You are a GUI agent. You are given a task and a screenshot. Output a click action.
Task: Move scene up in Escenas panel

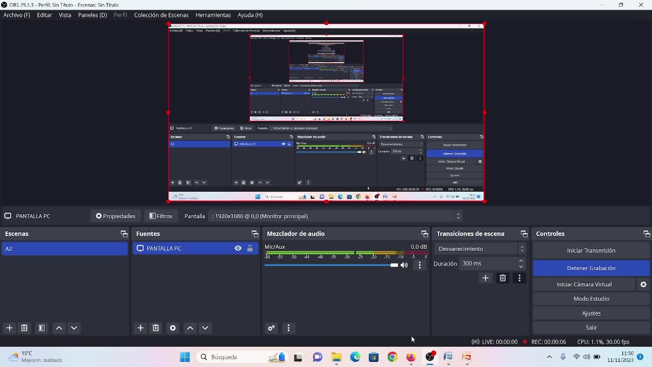coord(59,328)
